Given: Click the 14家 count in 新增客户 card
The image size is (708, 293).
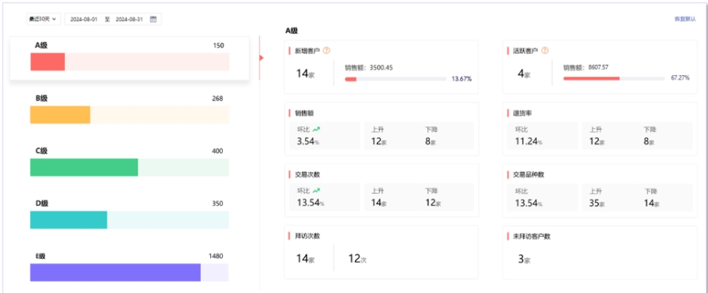Looking at the screenshot, I should (x=305, y=73).
